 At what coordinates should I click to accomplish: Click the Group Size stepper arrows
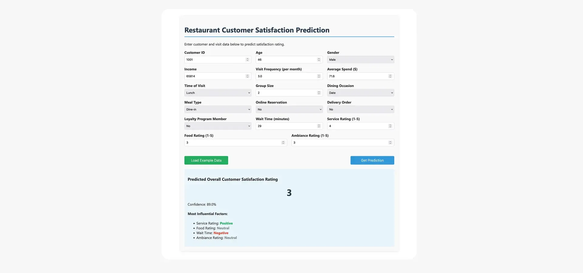(x=319, y=93)
